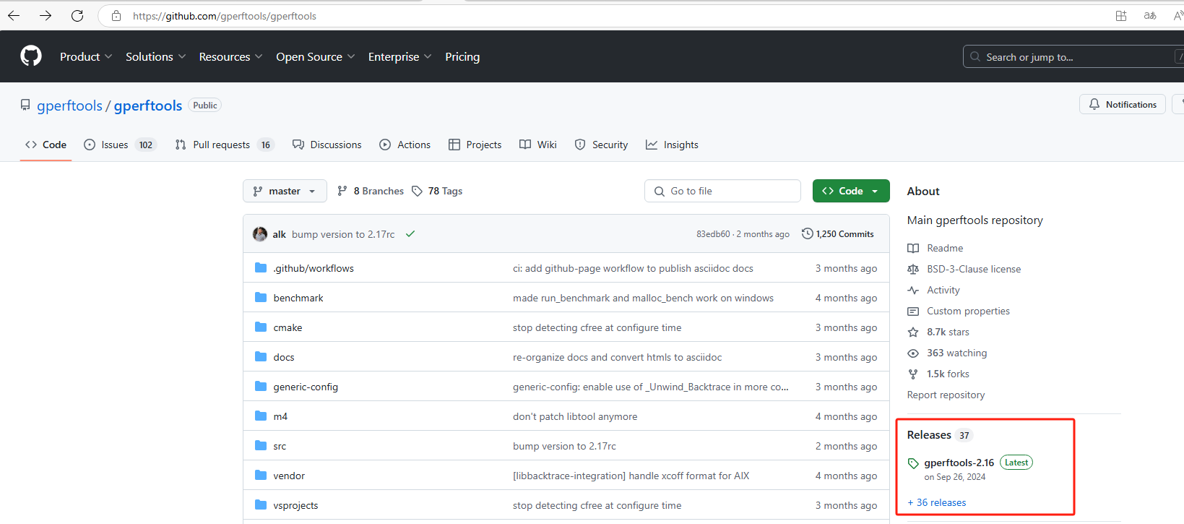
Task: Open the gperftools owner link
Action: (x=70, y=106)
